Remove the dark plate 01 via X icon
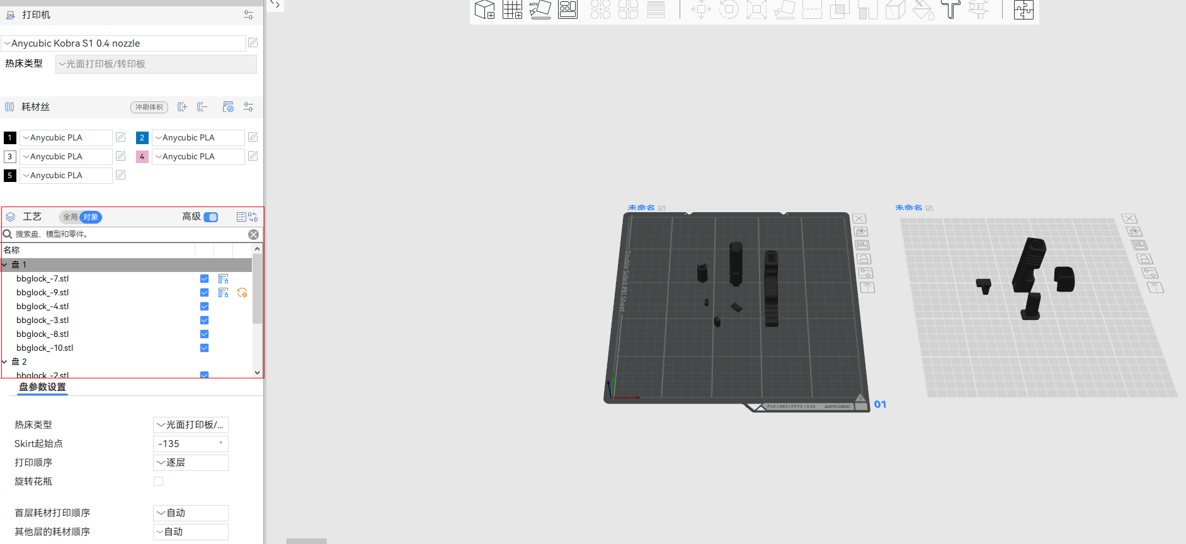Viewport: 1186px width, 544px height. [x=859, y=218]
